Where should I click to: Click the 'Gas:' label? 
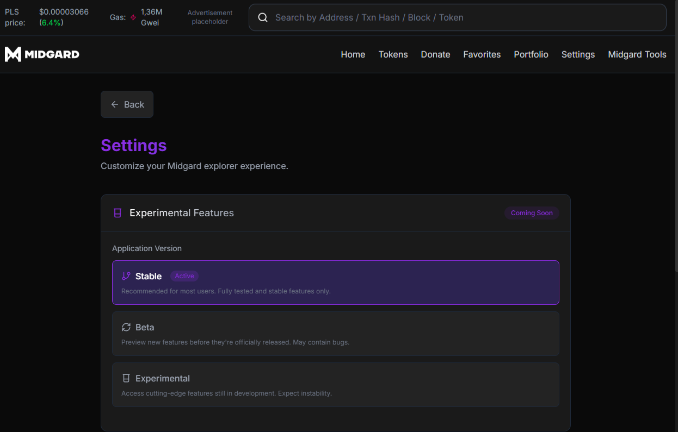click(118, 17)
